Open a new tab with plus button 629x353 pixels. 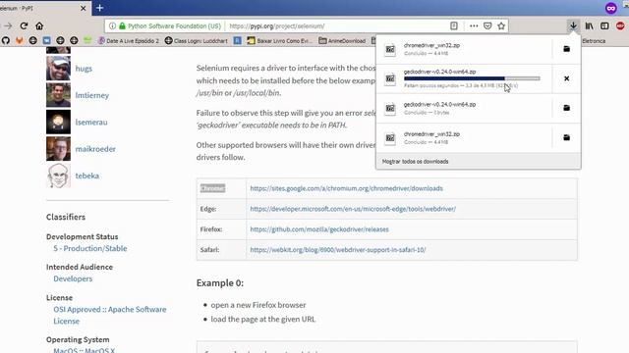tap(100, 8)
